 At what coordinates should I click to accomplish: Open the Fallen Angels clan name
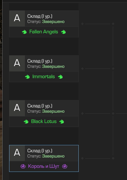44,32
